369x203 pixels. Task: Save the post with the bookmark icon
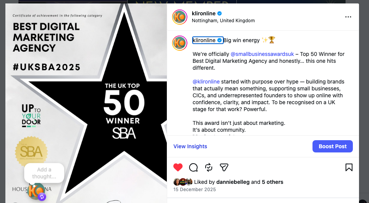pyautogui.click(x=349, y=167)
